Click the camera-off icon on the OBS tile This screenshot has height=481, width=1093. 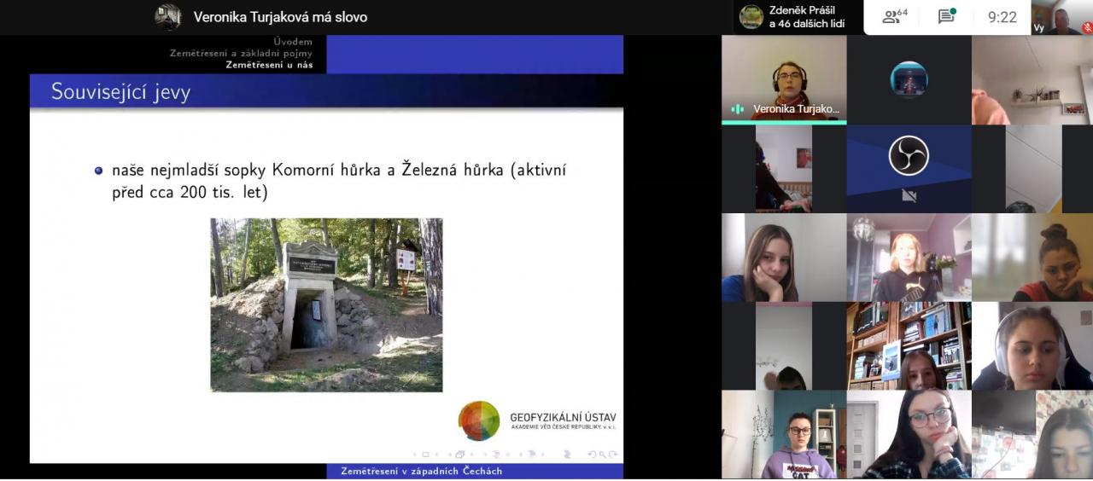point(909,196)
